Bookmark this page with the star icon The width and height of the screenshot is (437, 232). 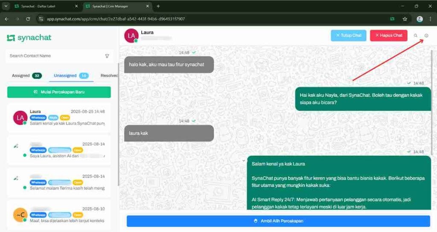[x=405, y=19]
